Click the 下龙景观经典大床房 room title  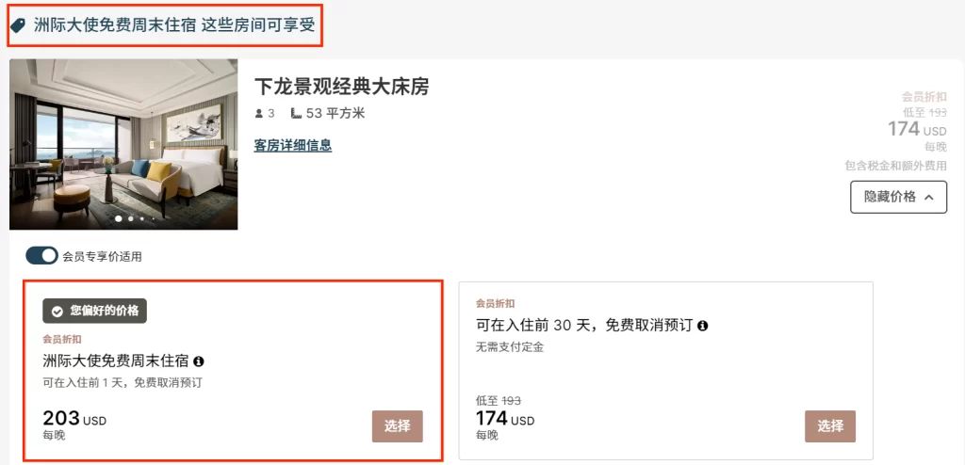click(341, 87)
